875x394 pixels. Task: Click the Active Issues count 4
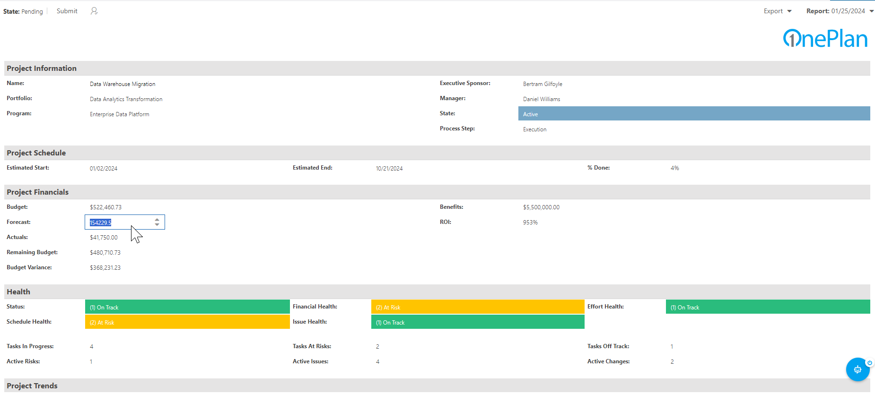[377, 362]
